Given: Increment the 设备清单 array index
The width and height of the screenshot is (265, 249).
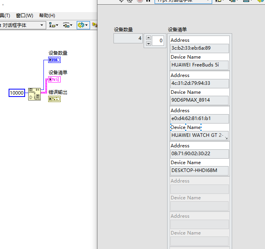Looking at the screenshot, I should [x=148, y=38].
